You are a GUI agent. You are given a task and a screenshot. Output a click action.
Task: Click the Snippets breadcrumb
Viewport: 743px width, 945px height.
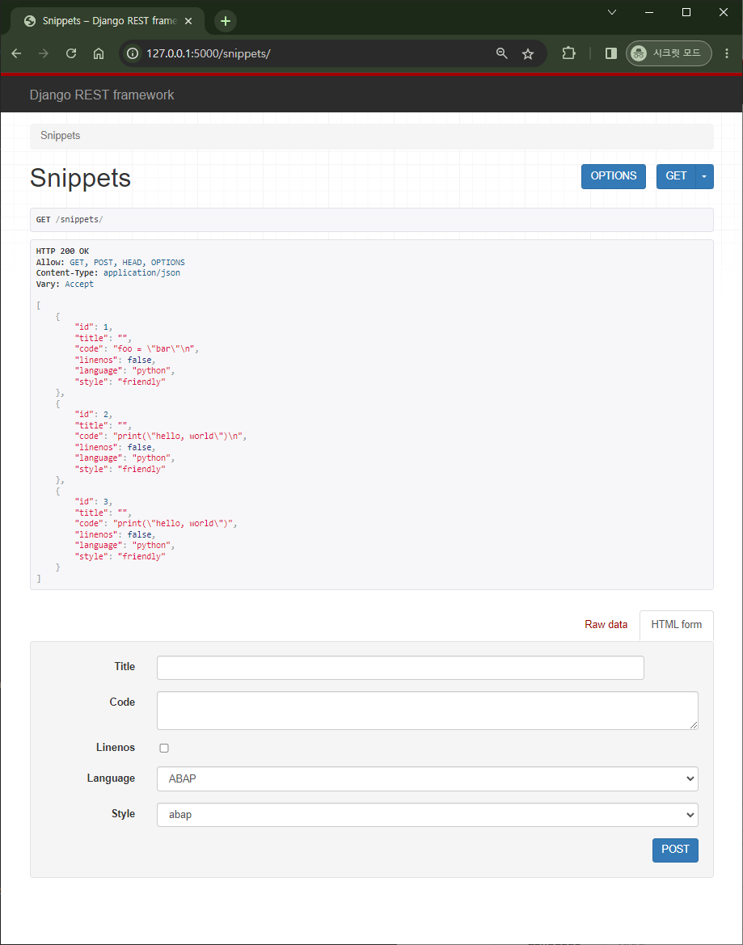61,136
